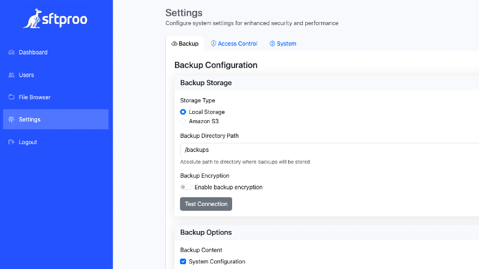
Task: Select Settings in the sidebar
Action: coord(56,119)
